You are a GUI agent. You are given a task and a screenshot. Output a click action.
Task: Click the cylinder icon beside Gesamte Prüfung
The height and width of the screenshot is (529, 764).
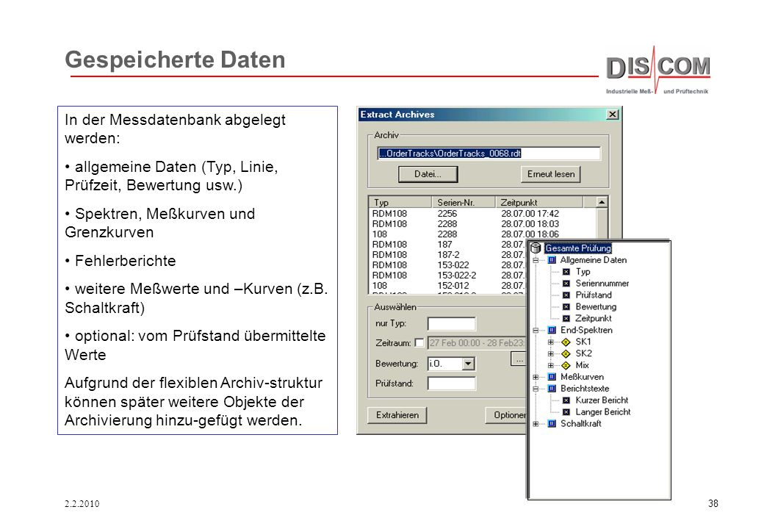click(536, 248)
